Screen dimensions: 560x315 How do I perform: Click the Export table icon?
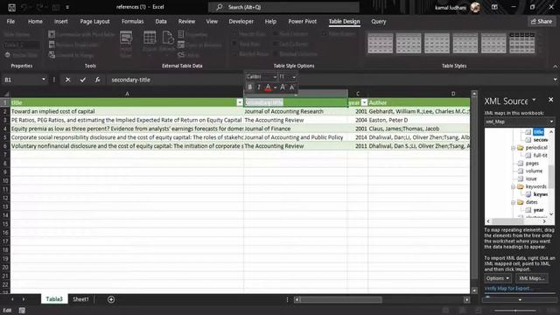(150, 38)
